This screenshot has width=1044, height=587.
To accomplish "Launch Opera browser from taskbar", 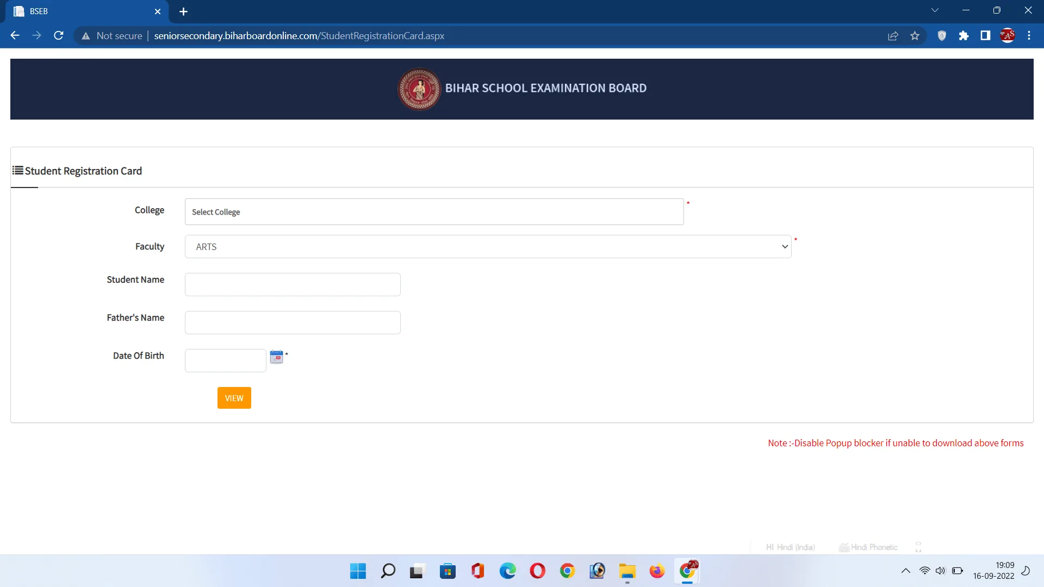I will (x=537, y=571).
